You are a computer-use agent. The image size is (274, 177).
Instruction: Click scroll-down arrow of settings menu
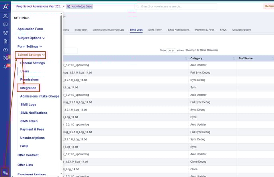pos(61,173)
